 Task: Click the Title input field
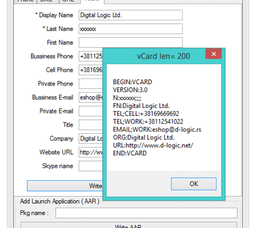tap(91, 125)
